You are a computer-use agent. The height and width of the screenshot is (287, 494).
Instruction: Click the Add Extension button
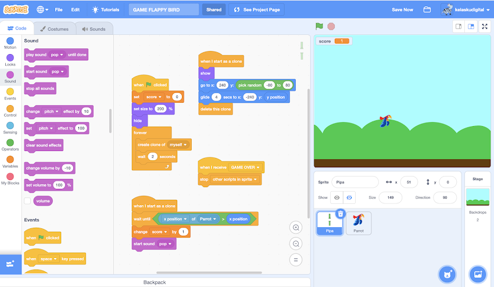click(10, 264)
